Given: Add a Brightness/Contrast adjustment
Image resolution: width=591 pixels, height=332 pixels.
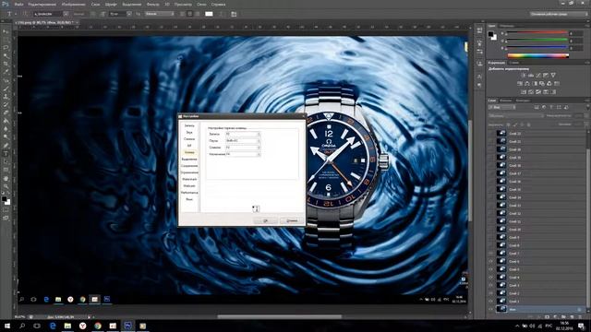Looking at the screenshot, I should click(x=524, y=76).
